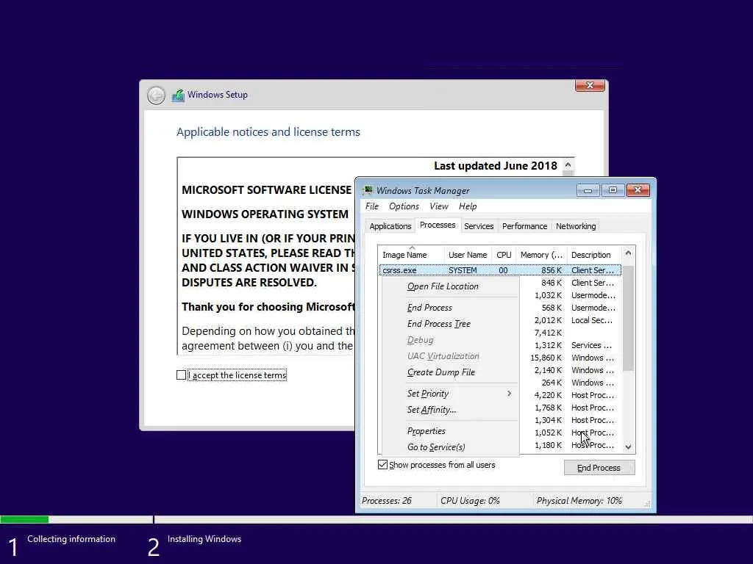The height and width of the screenshot is (564, 753).
Task: Open the Options menu
Action: [404, 206]
